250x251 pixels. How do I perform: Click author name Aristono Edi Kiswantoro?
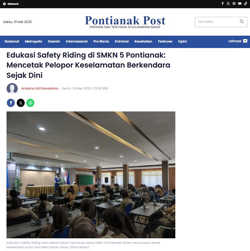click(40, 88)
